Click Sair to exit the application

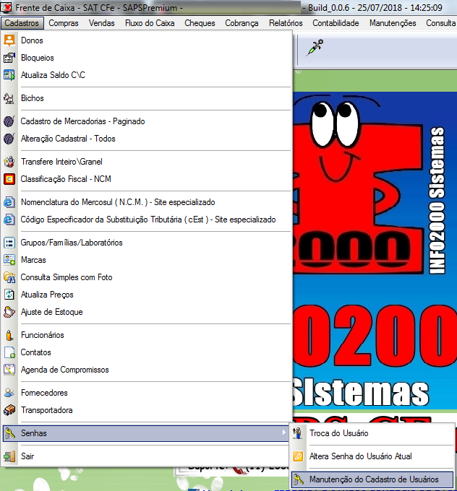coord(27,456)
